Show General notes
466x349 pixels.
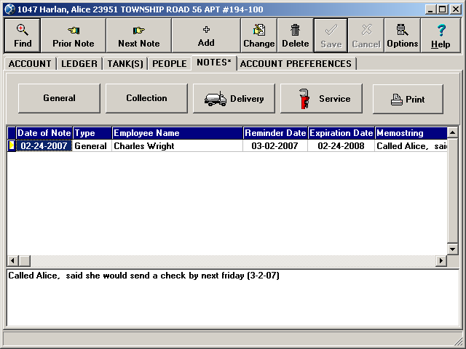(59, 99)
